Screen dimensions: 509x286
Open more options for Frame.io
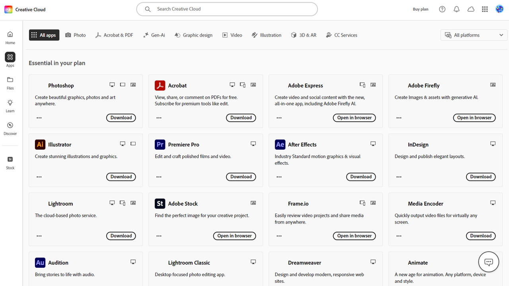(x=279, y=236)
